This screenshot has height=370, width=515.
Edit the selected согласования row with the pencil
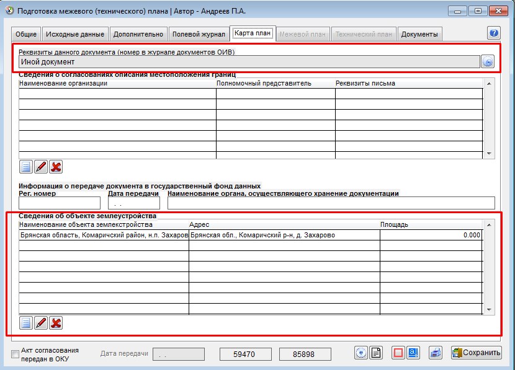coord(41,167)
